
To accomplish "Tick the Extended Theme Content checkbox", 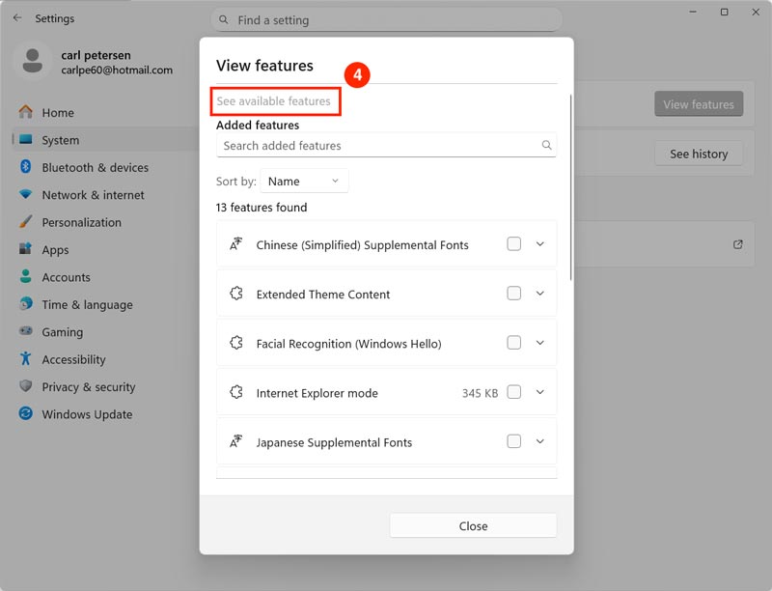I will click(x=513, y=294).
